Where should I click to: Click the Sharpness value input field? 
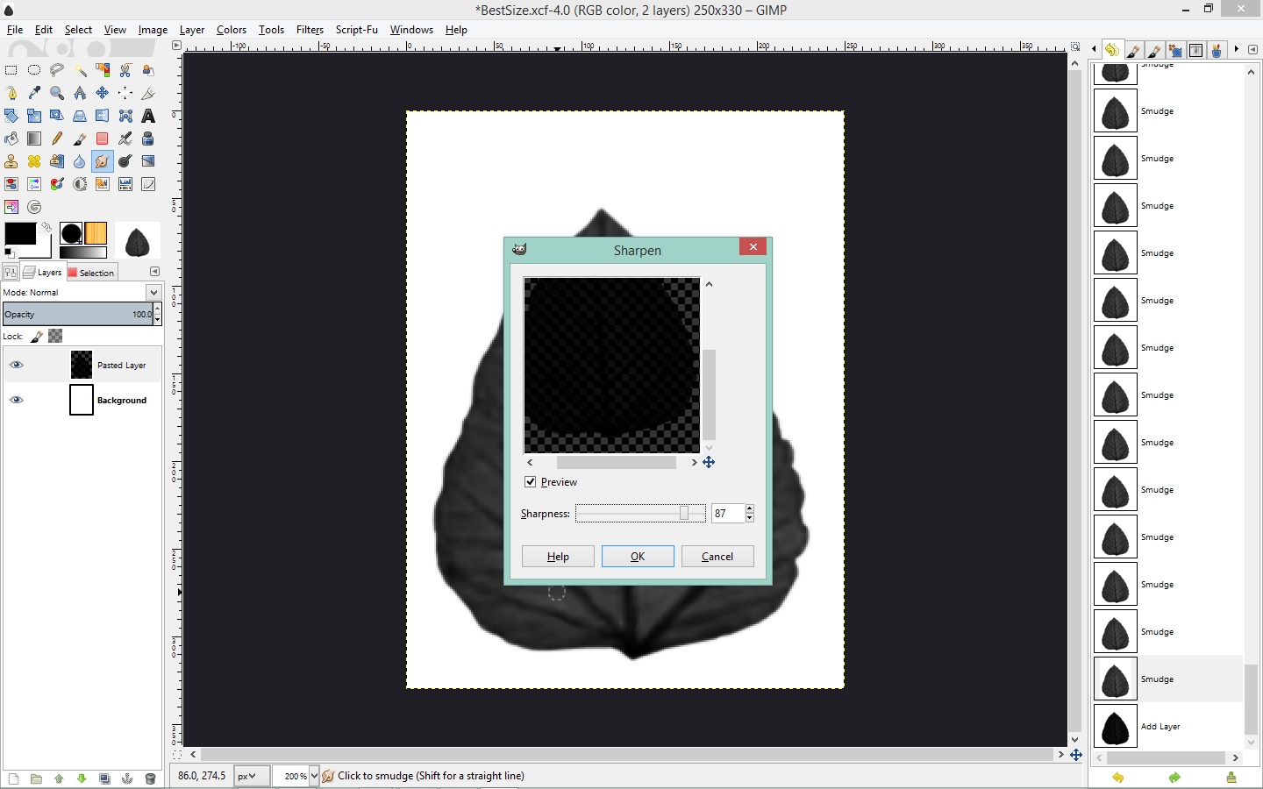point(728,514)
